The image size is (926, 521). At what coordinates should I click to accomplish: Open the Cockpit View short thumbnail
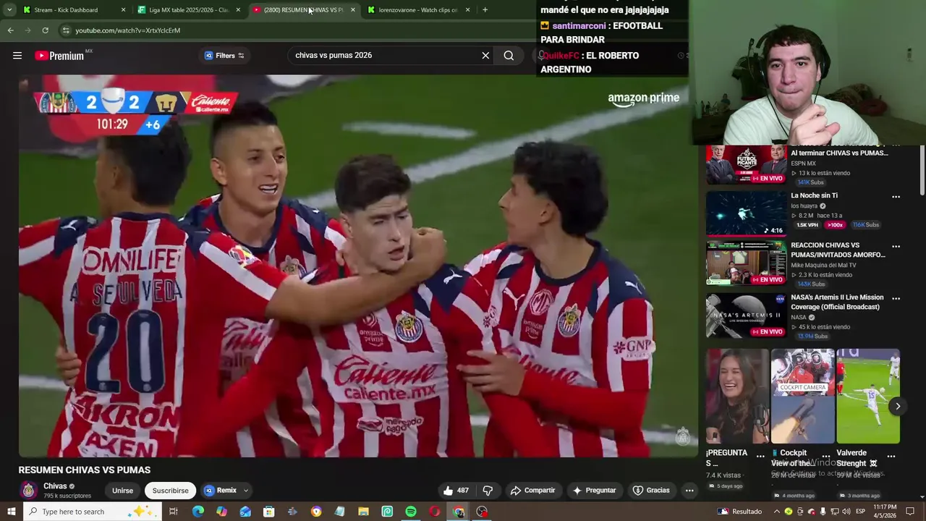tap(802, 396)
